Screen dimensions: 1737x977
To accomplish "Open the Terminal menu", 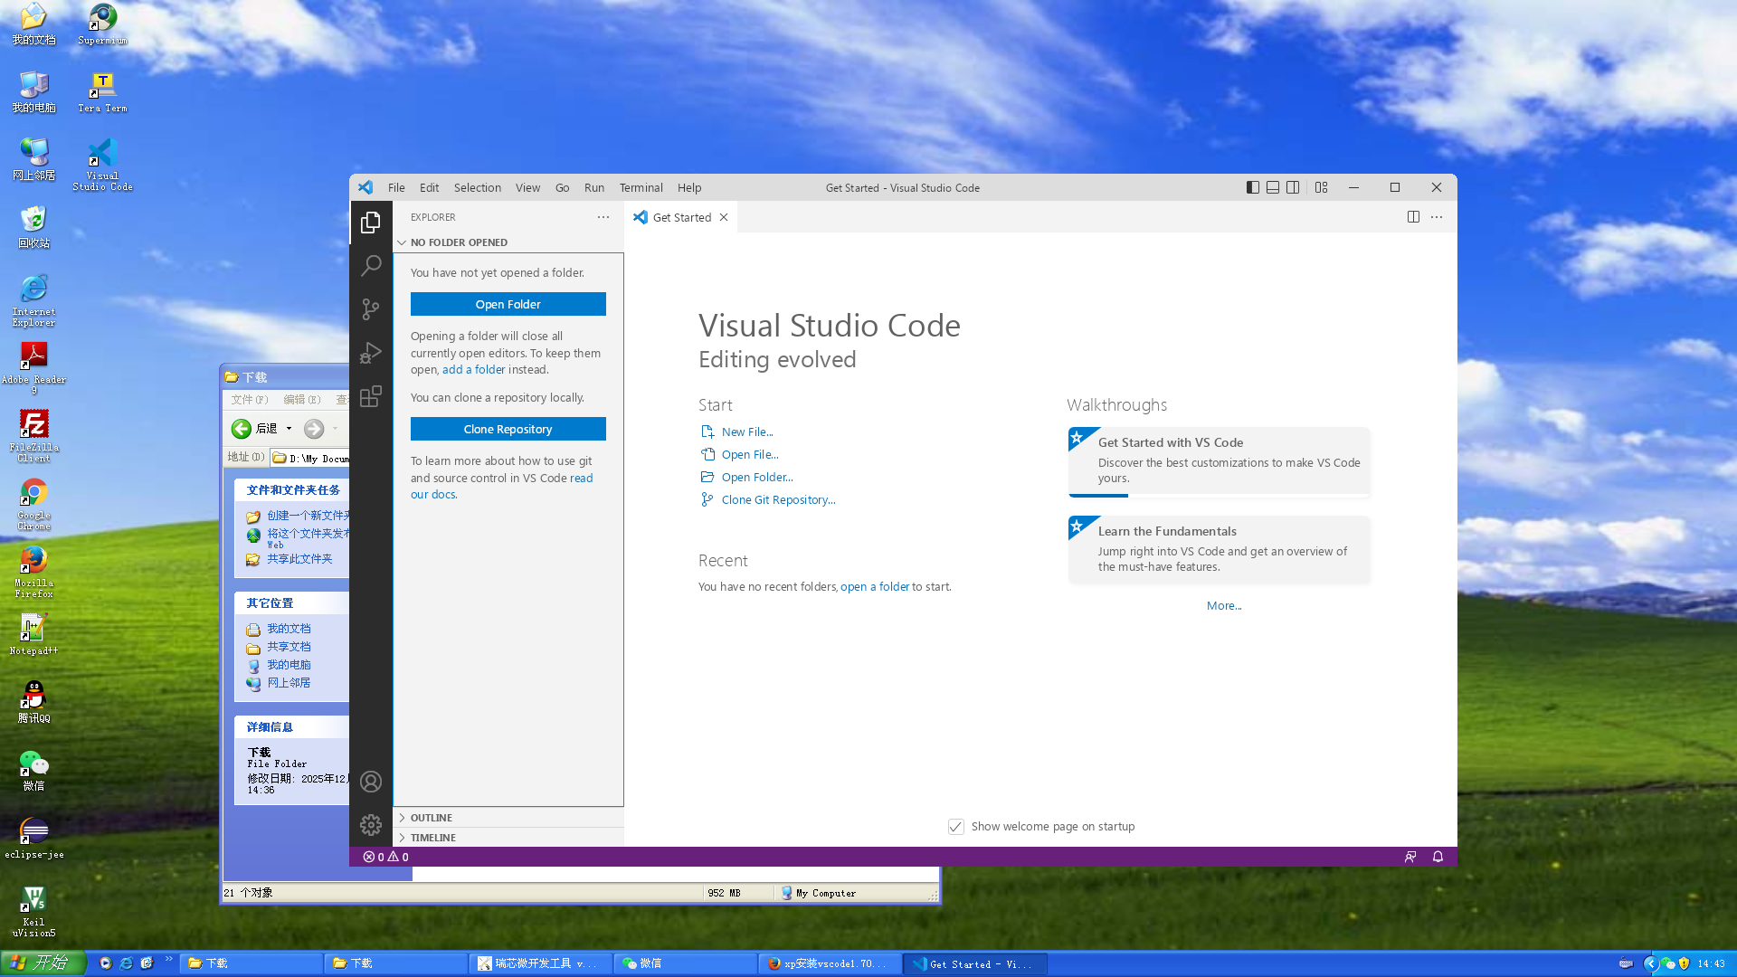I will (x=641, y=187).
